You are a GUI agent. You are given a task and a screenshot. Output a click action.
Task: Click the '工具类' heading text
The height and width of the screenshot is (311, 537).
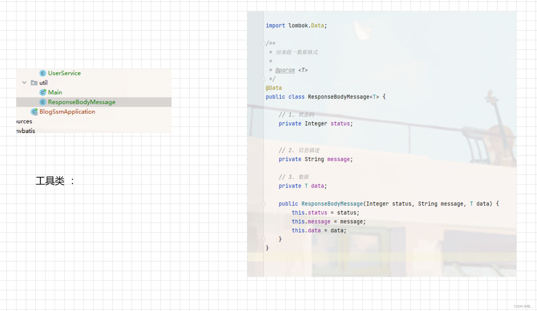point(50,181)
